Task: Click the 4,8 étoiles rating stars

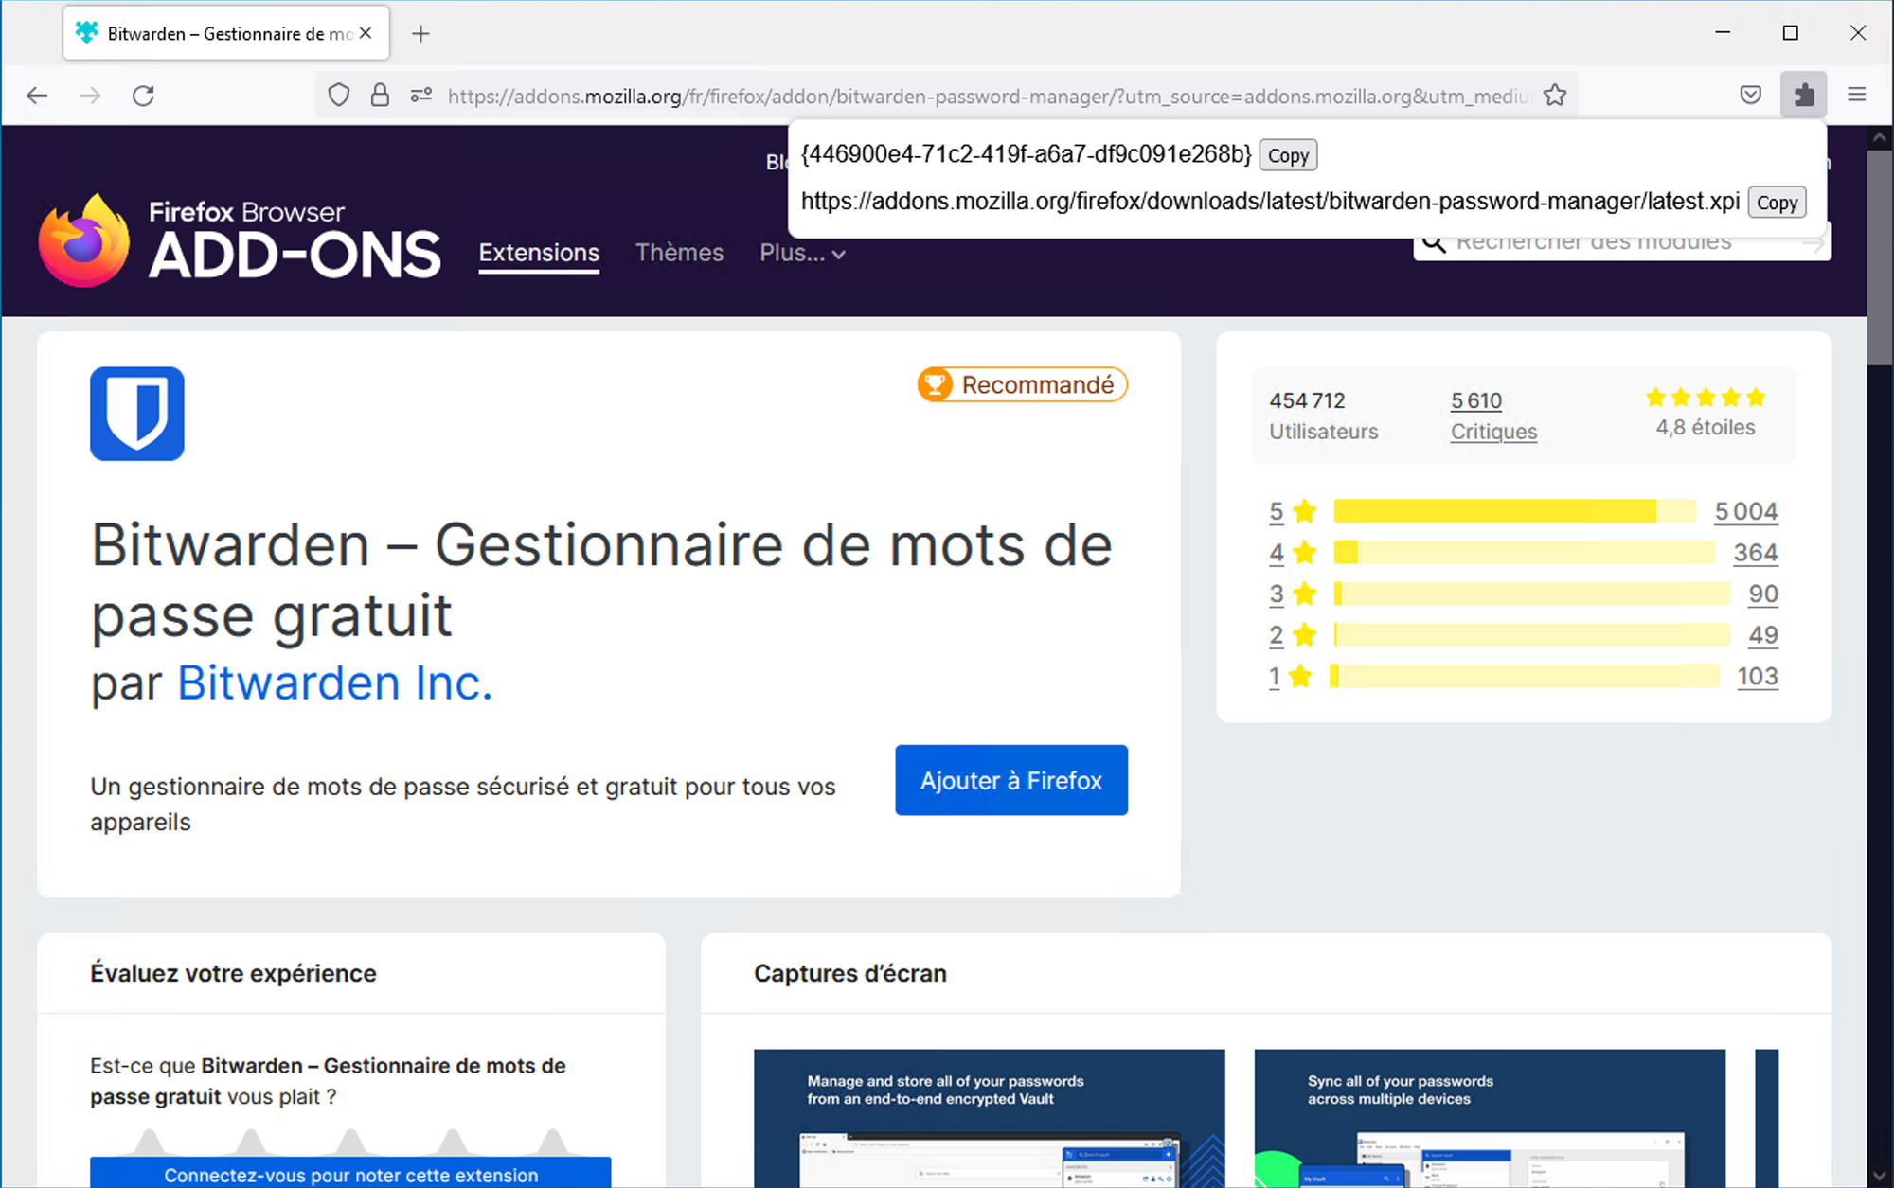Action: point(1706,398)
